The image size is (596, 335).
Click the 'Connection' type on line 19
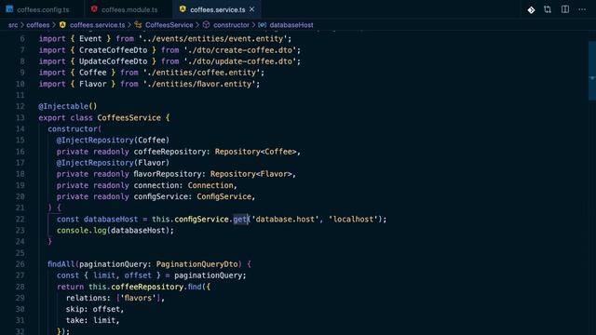click(x=210, y=185)
